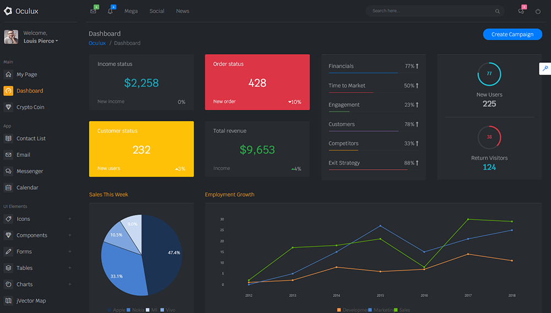
Task: Follow the Oculux breadcrumb link
Action: tap(97, 43)
